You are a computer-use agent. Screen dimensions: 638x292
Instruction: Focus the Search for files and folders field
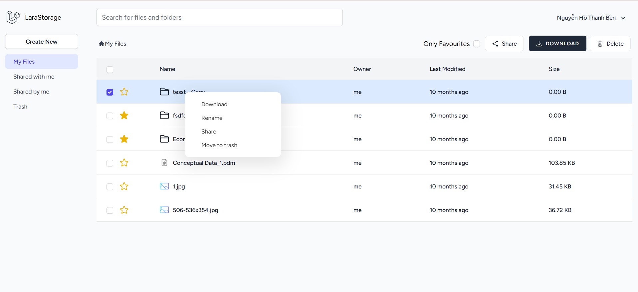219,17
